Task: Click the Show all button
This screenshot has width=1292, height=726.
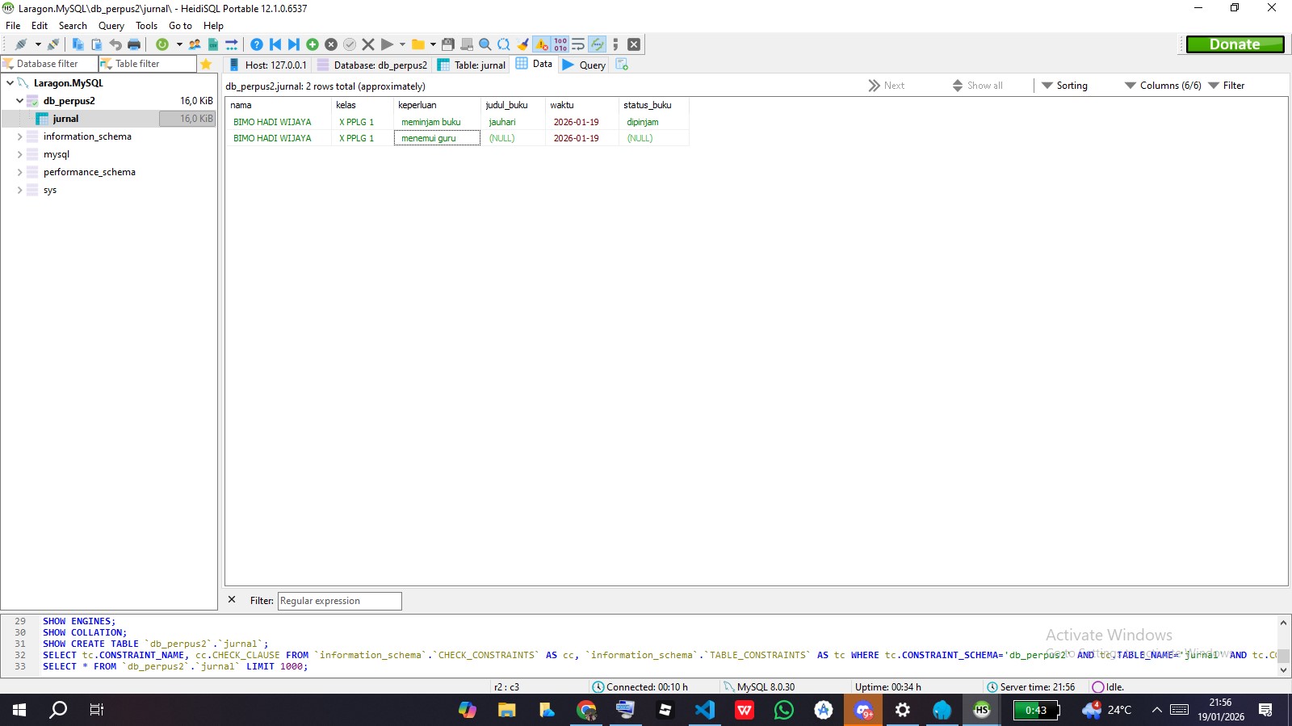Action: coord(978,86)
